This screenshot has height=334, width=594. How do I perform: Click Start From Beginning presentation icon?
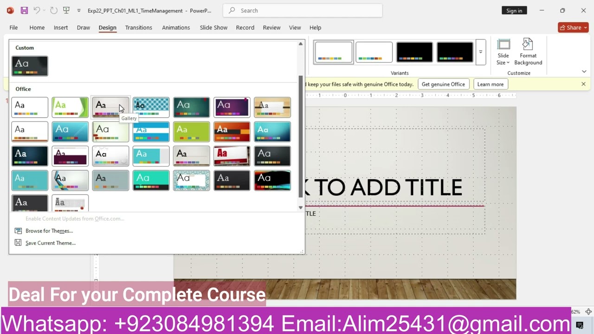(66, 10)
